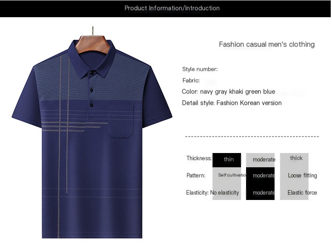Click the Color navy gray khaki line
The image size is (332, 244).
pyautogui.click(x=228, y=92)
